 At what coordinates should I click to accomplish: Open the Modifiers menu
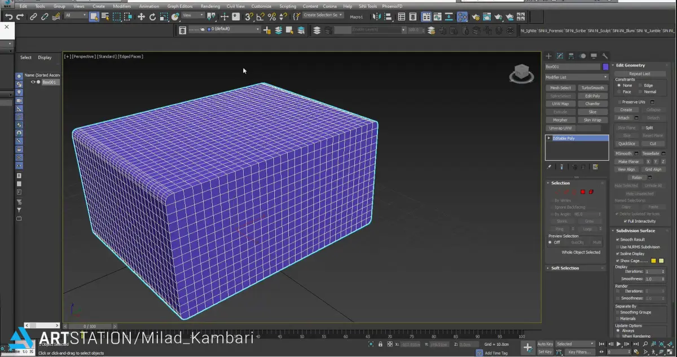tap(122, 6)
